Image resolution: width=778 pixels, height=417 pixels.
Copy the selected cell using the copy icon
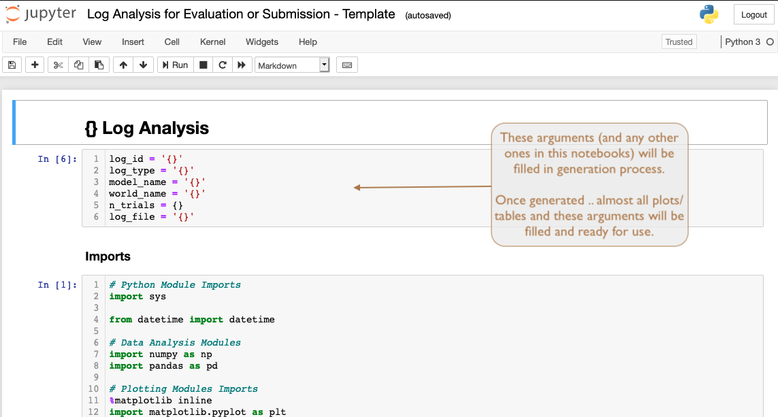(78, 64)
